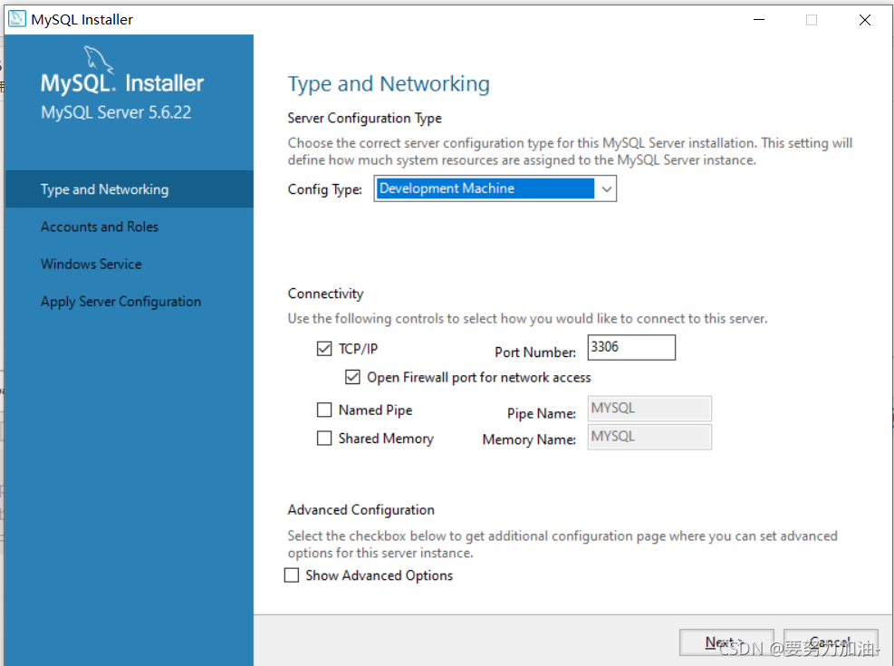Select Type and Networking step in sidebar
The height and width of the screenshot is (666, 894).
click(x=129, y=189)
